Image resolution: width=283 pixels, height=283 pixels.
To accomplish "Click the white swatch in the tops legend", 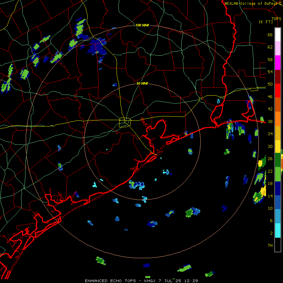I will [x=278, y=35].
